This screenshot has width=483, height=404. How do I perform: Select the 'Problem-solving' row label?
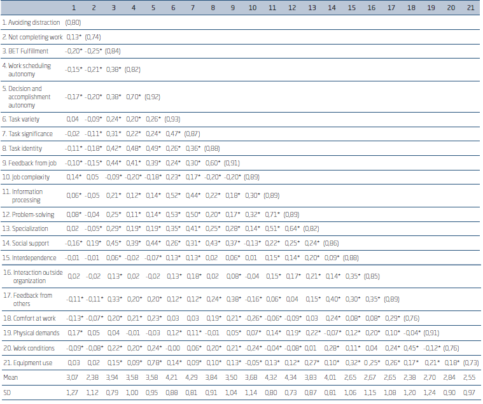click(x=25, y=214)
